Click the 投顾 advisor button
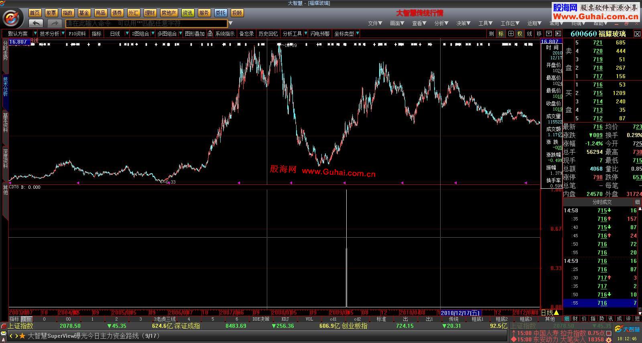642x343 pixels. point(237,13)
